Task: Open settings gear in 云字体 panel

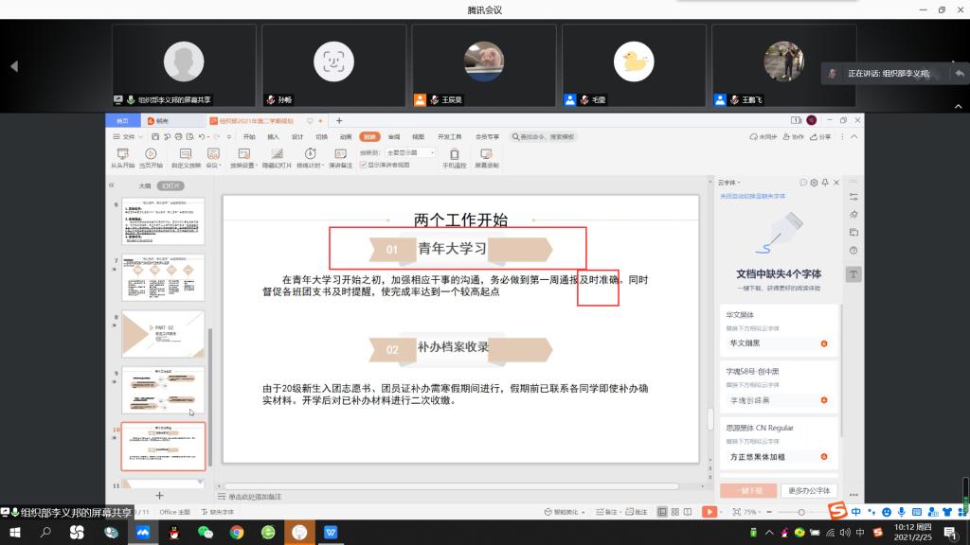Action: click(813, 183)
